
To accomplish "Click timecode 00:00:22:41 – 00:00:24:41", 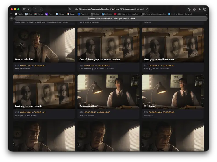I will [x=33, y=65].
